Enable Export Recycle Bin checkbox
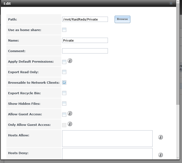 [64, 93]
